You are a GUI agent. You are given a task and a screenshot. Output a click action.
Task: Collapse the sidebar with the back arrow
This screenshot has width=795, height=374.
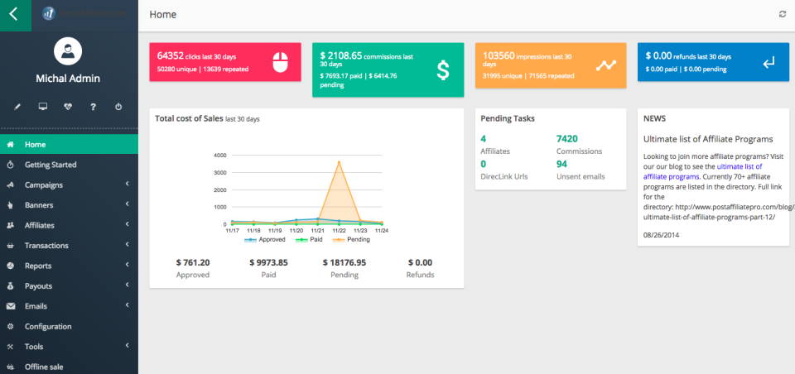(x=14, y=15)
